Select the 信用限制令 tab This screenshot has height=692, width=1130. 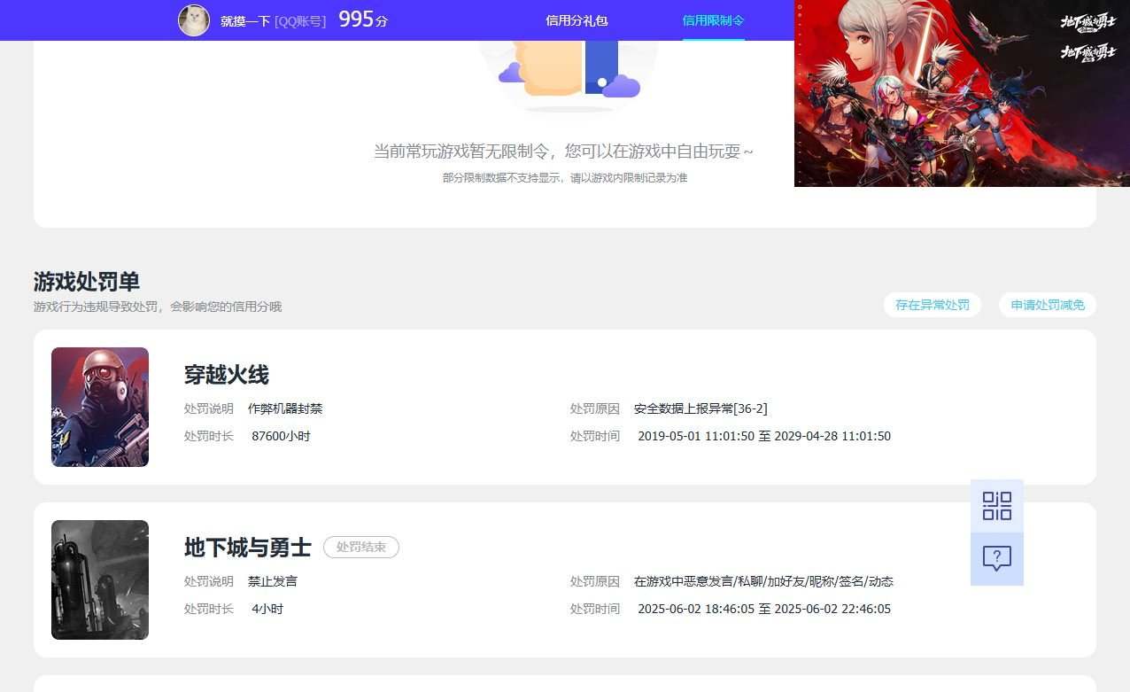(x=713, y=20)
